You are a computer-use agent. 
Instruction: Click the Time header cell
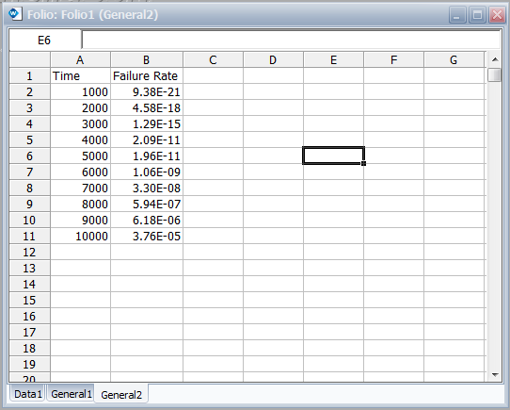80,76
